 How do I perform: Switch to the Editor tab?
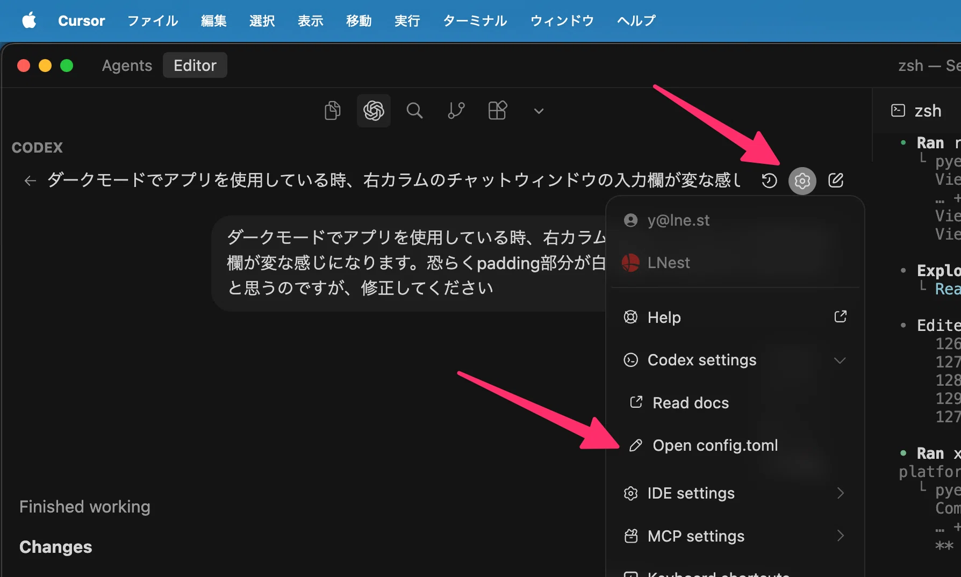pos(195,66)
